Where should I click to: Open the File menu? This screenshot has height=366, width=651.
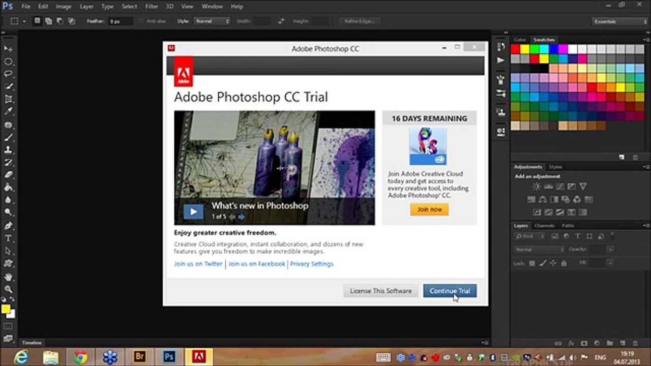26,7
